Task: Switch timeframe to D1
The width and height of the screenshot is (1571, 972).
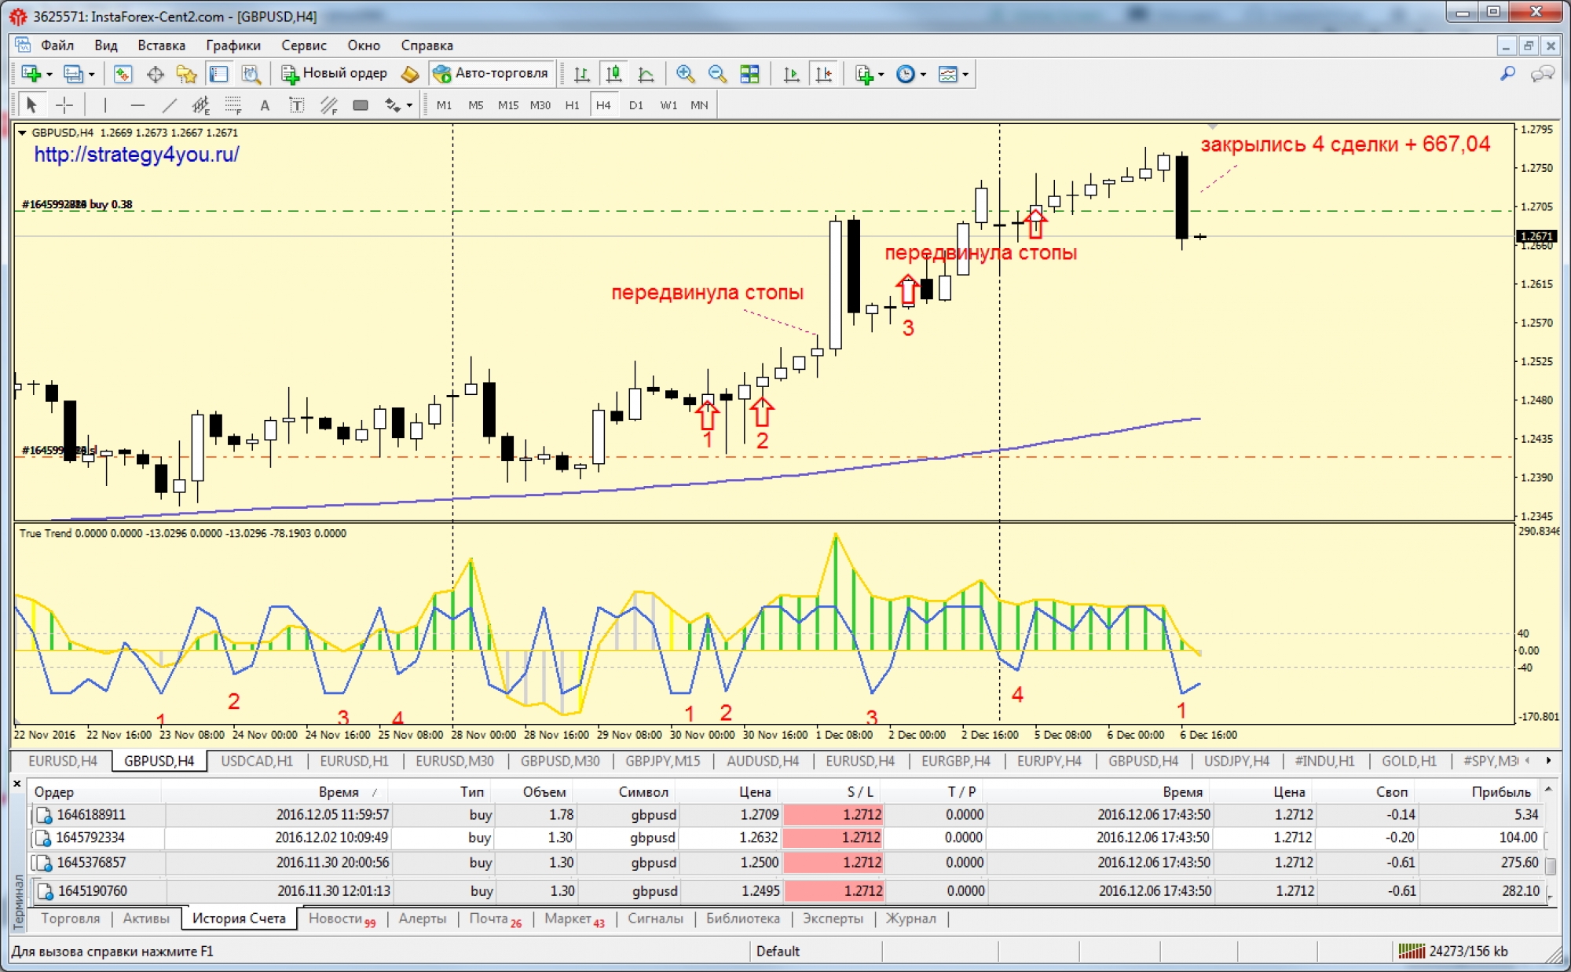Action: point(635,105)
